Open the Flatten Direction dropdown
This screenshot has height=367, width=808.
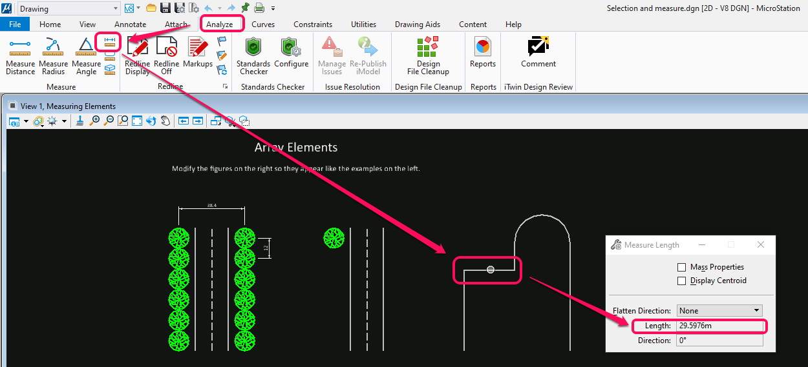719,311
